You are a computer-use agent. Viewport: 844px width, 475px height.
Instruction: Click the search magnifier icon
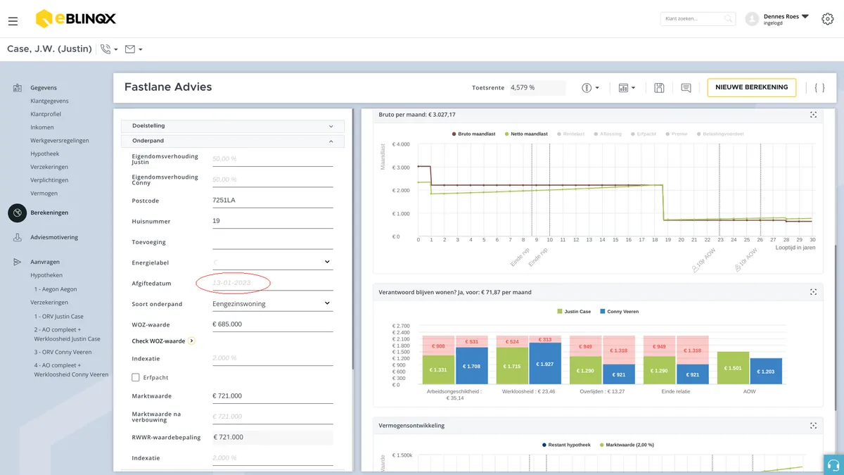tap(729, 19)
